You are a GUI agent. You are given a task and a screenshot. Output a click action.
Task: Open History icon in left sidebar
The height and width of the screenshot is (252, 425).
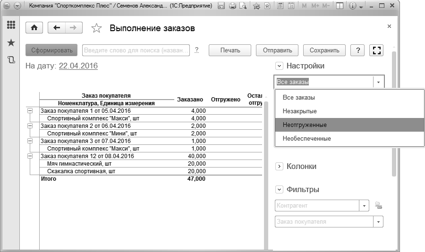(11, 60)
